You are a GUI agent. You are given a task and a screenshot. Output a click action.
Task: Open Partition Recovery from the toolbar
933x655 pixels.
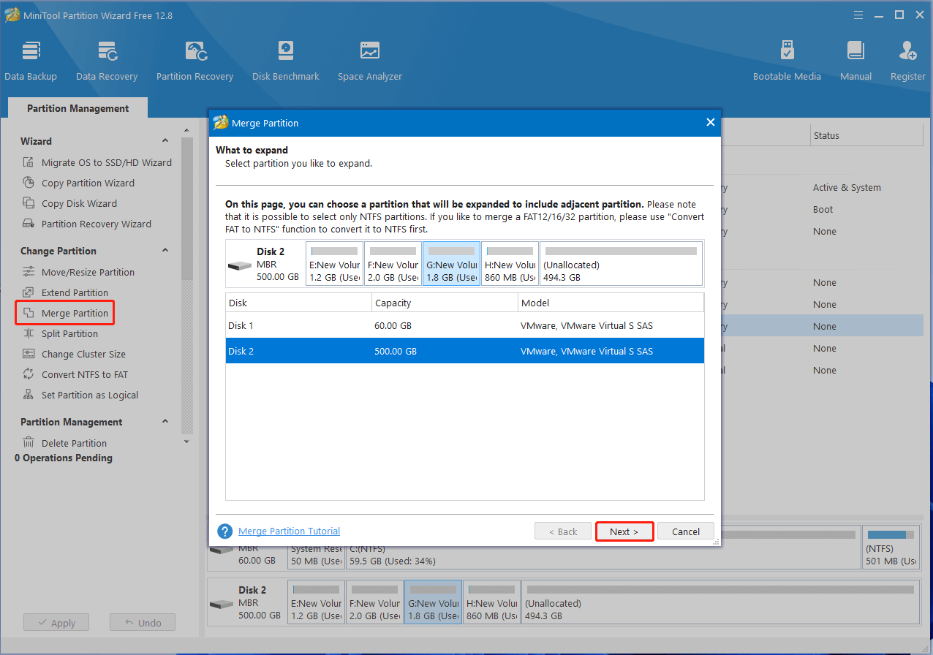(x=194, y=61)
